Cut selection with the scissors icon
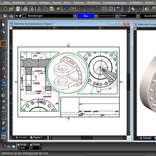156x156 pixels. [x=39, y=9]
